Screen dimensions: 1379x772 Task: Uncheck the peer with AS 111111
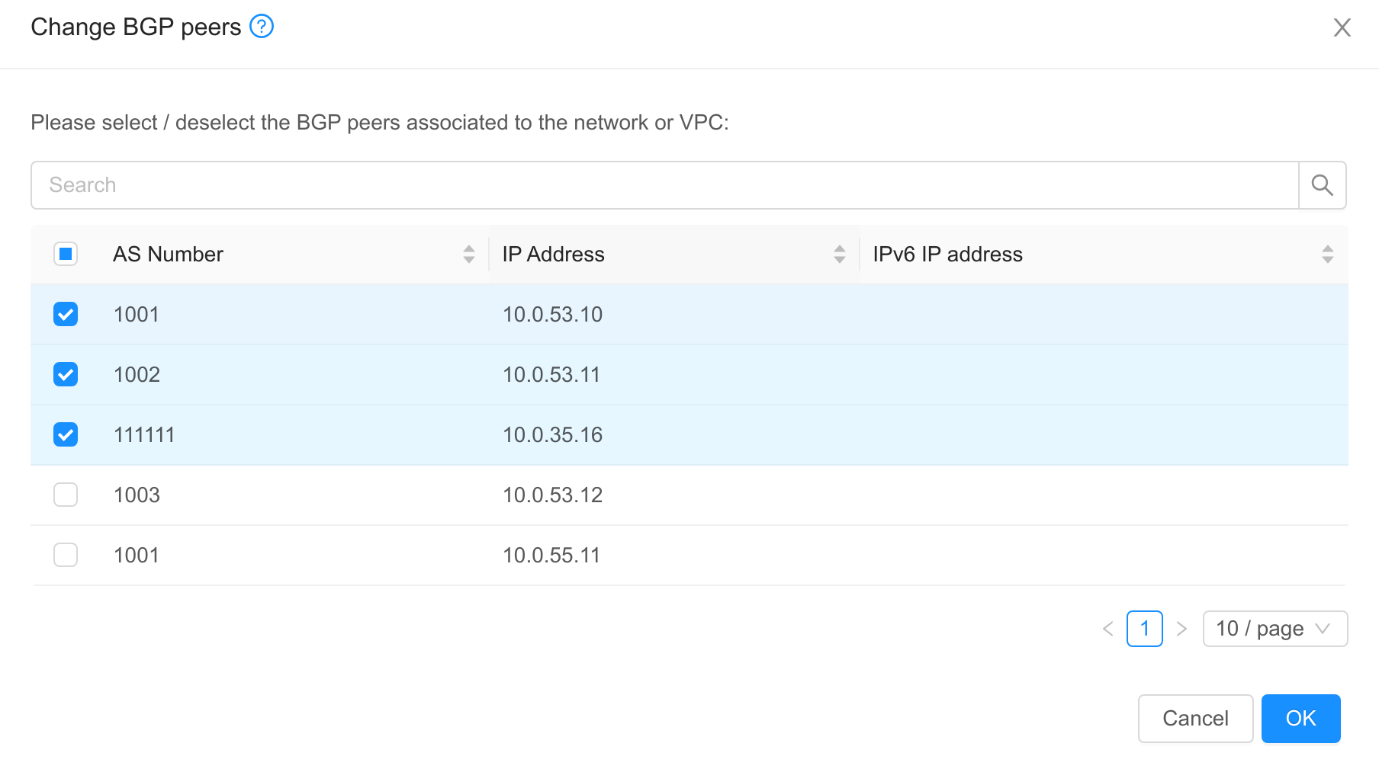(66, 434)
